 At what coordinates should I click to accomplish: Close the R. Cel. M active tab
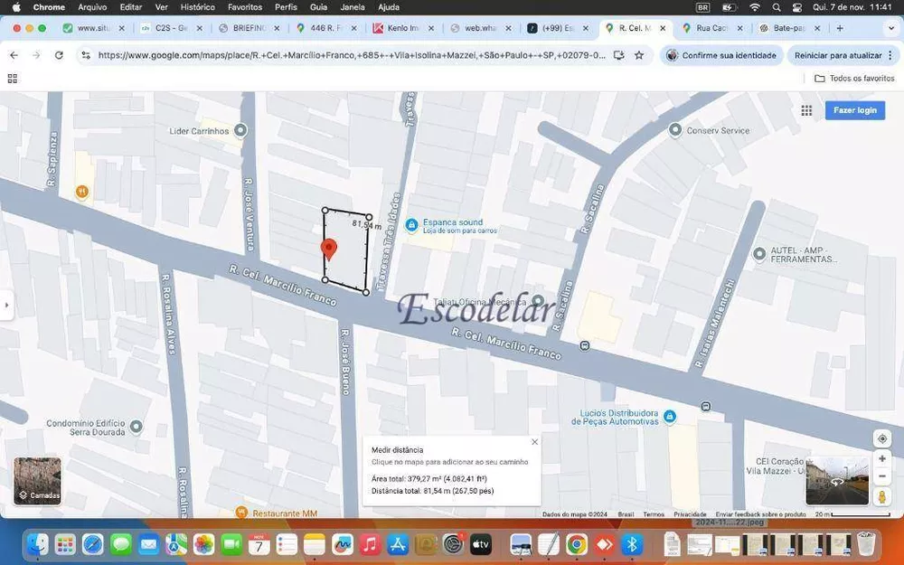pos(663,28)
